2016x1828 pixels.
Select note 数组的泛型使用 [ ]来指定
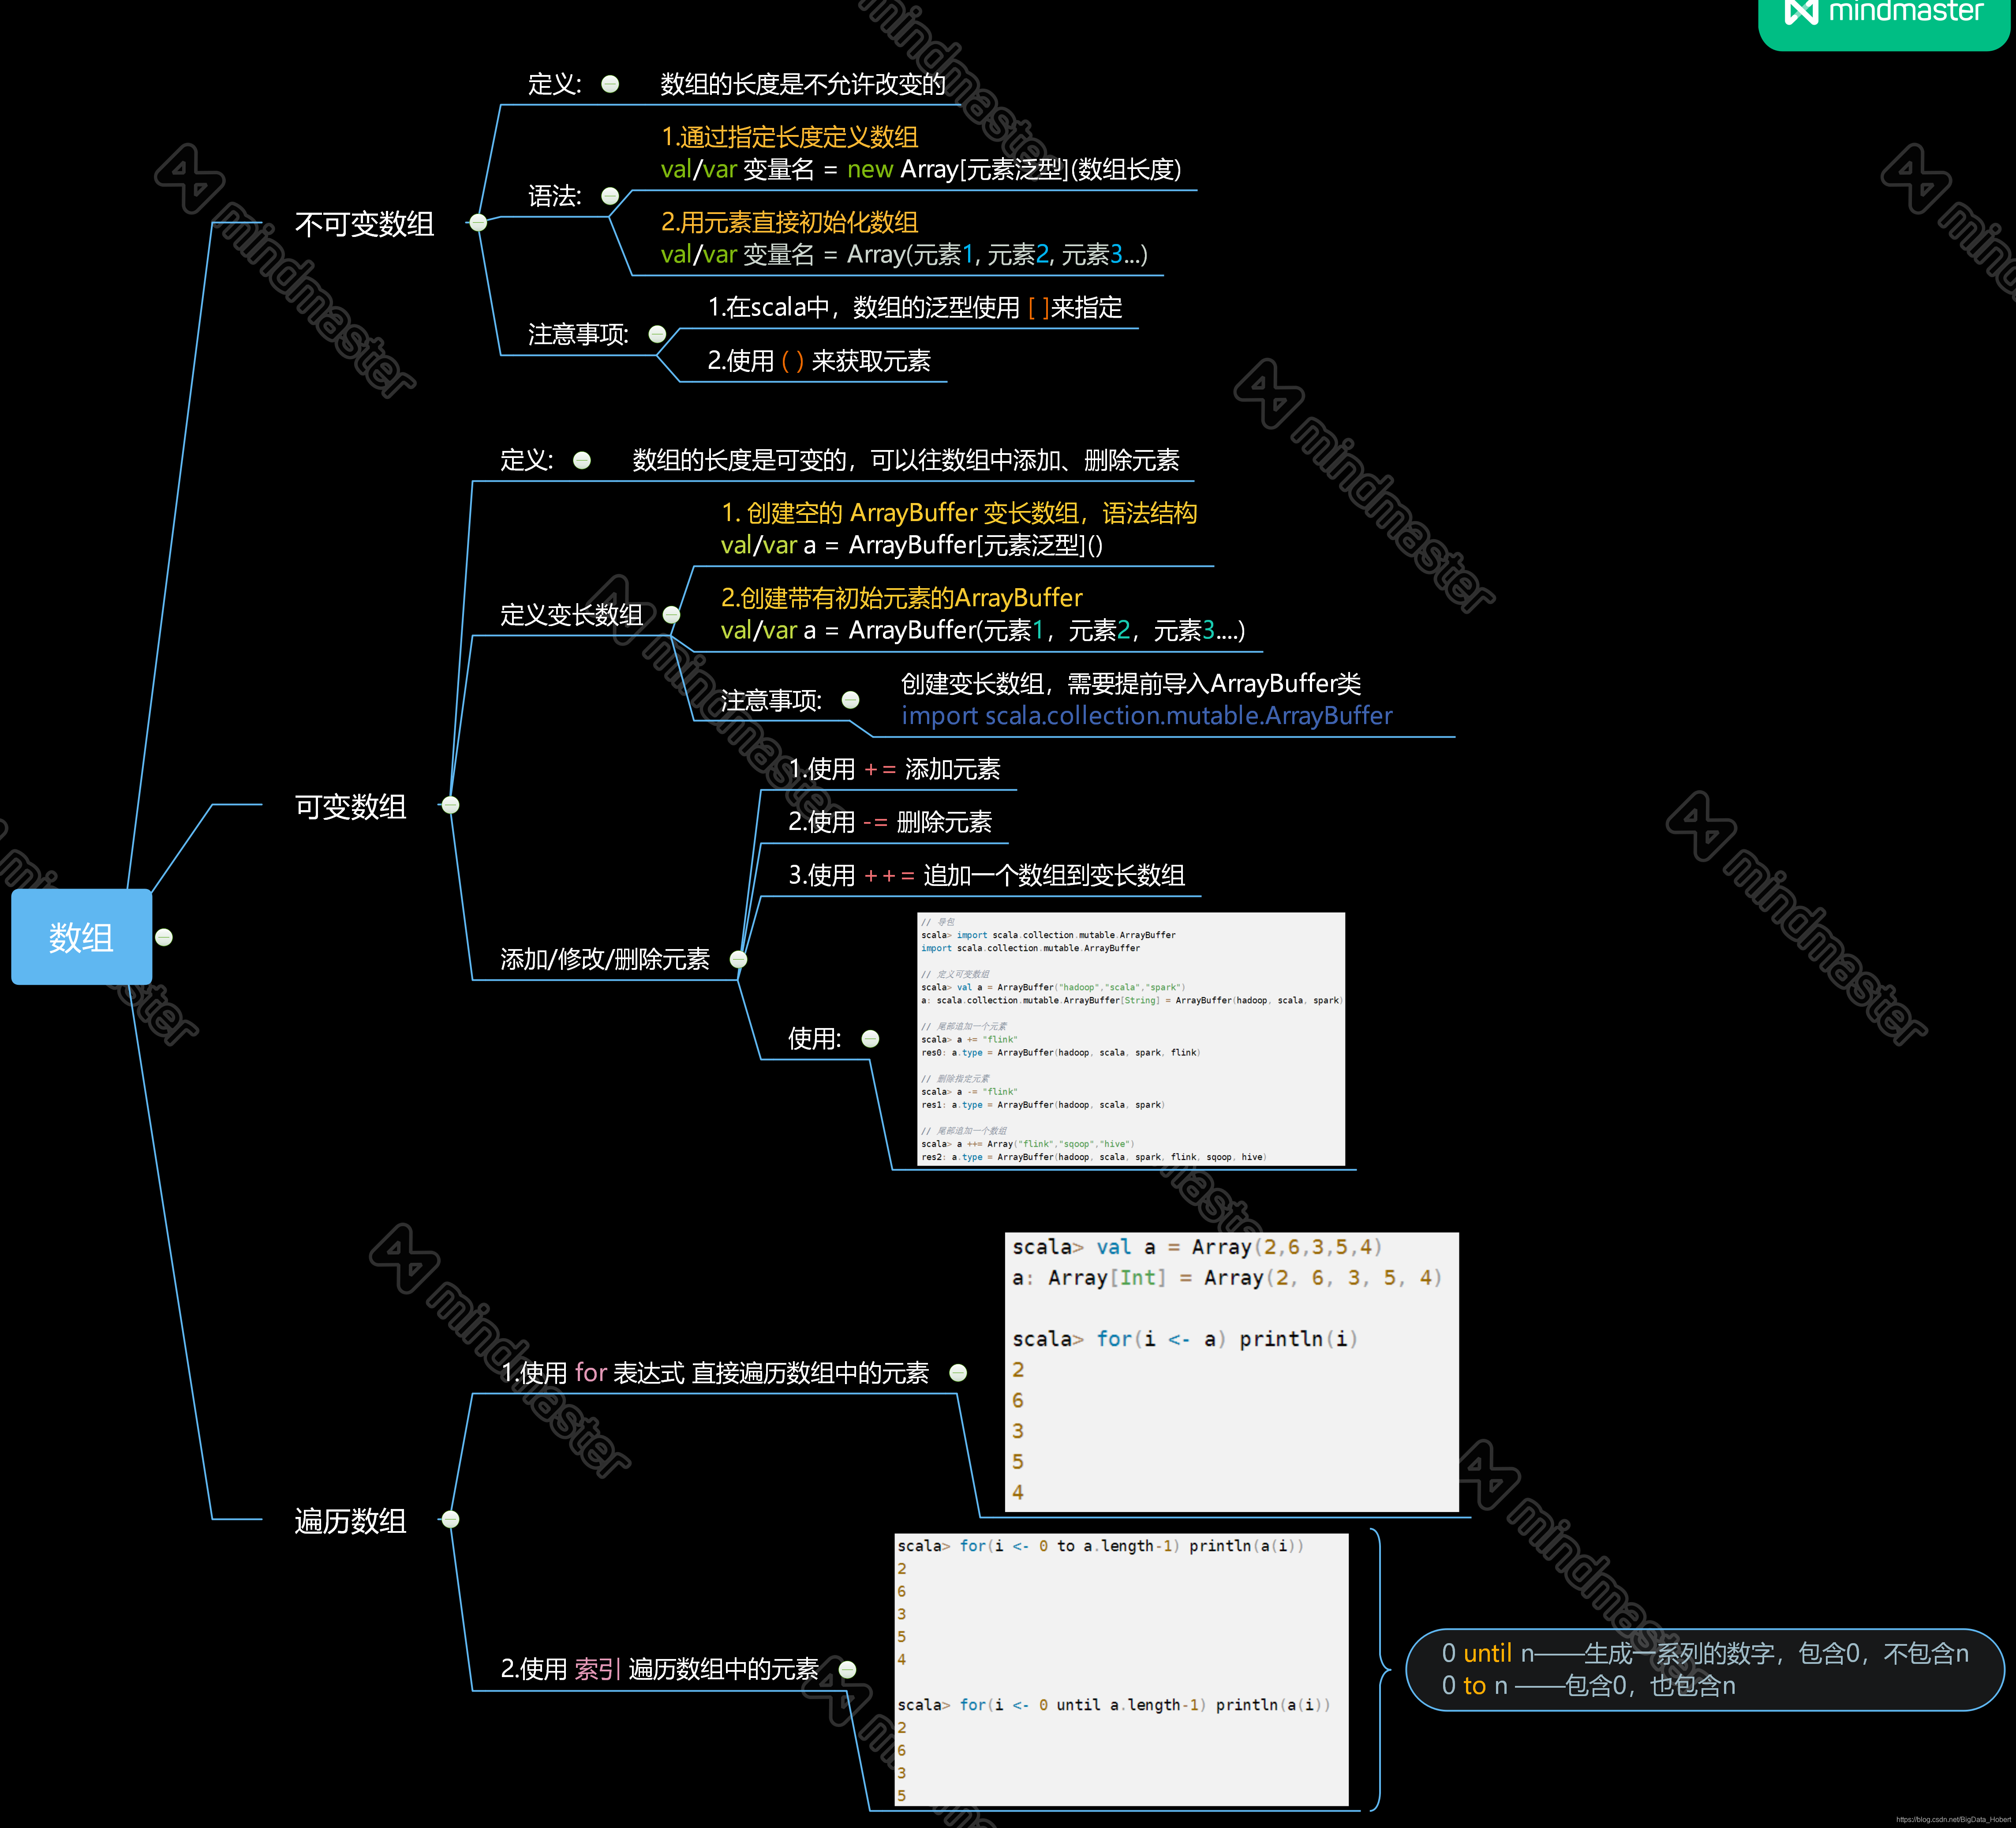coord(915,307)
